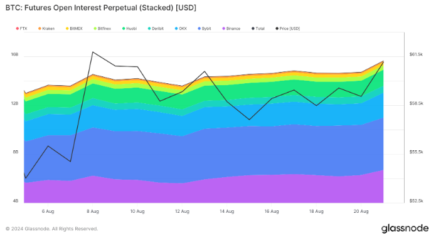
Task: Toggle the FTX legend series
Action: 22,29
